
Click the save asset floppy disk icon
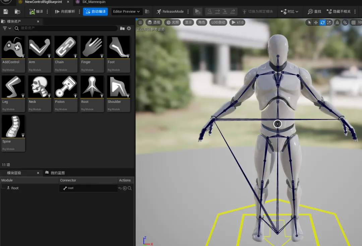point(6,12)
